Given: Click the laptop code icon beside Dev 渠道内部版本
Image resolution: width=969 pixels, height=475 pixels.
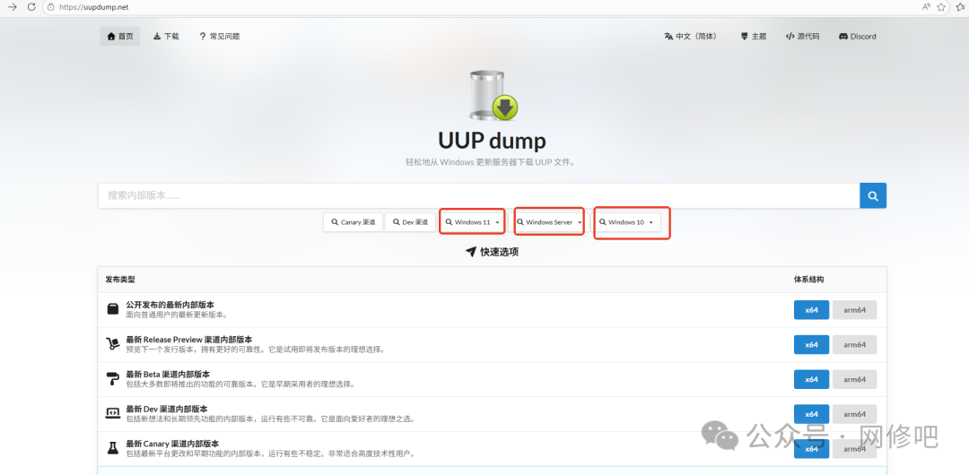Looking at the screenshot, I should tap(112, 413).
